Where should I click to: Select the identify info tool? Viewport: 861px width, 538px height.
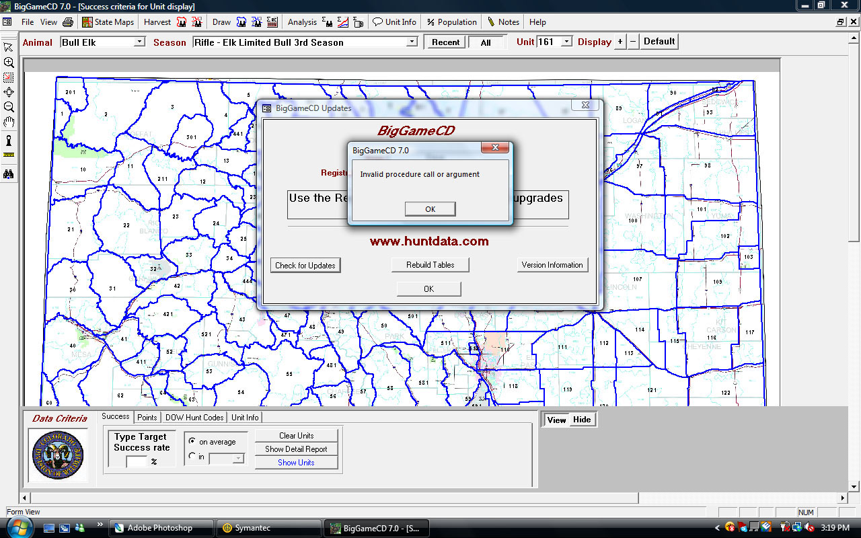coord(9,140)
